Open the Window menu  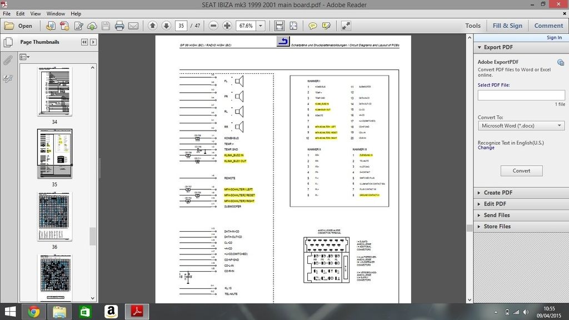click(56, 13)
